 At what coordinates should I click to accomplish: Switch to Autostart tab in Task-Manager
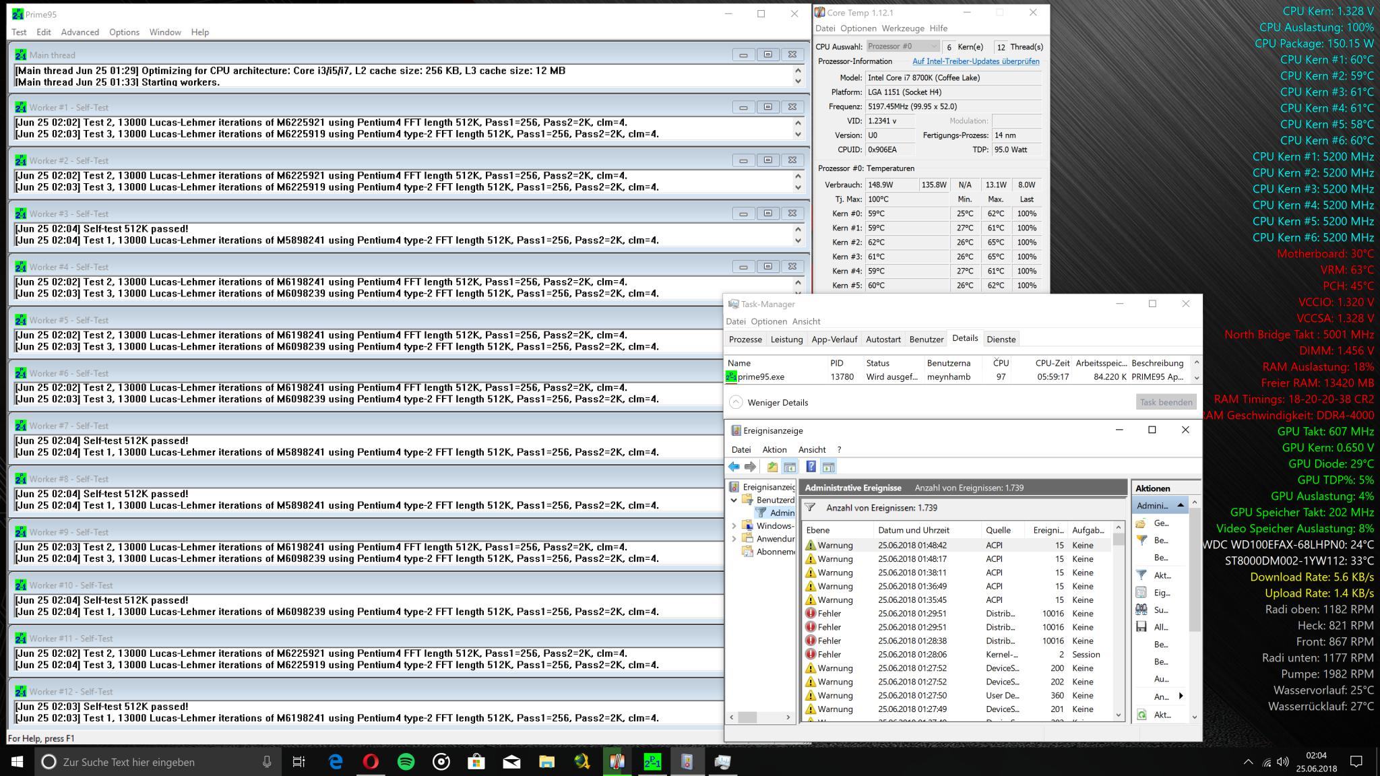click(x=883, y=339)
